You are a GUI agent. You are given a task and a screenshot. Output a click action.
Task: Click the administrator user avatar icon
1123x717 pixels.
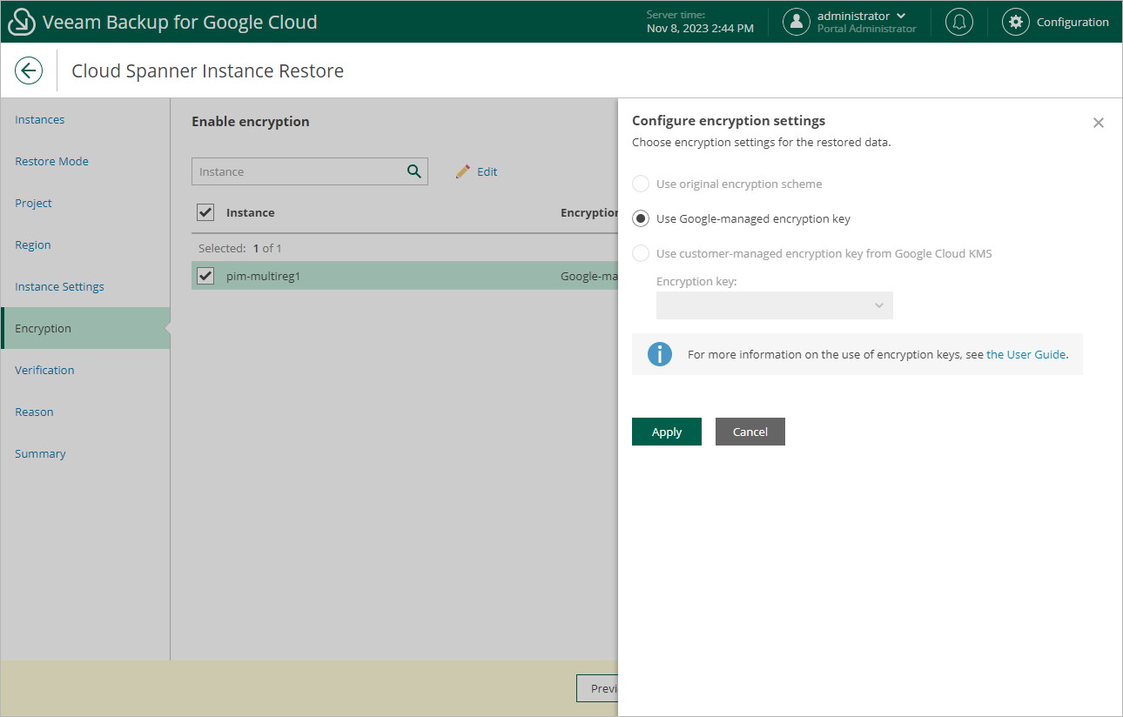click(797, 22)
